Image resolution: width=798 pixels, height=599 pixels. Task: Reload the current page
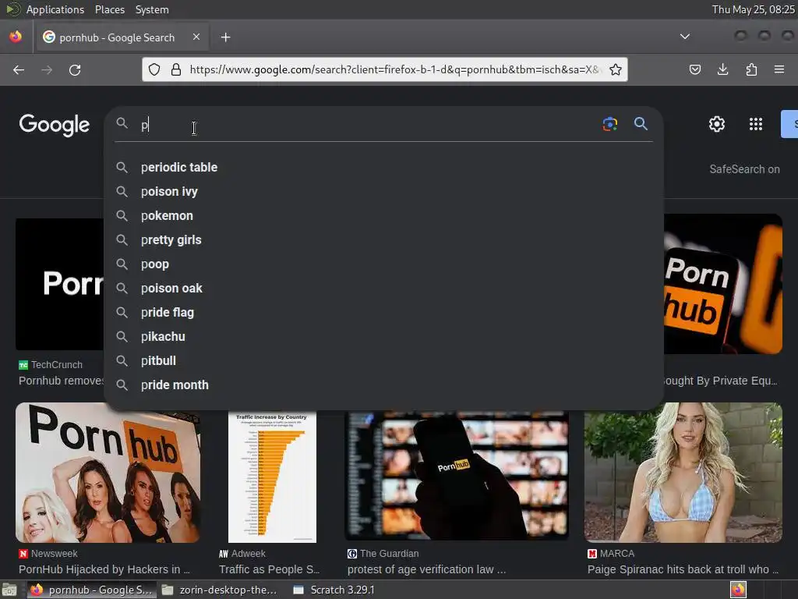[75, 69]
